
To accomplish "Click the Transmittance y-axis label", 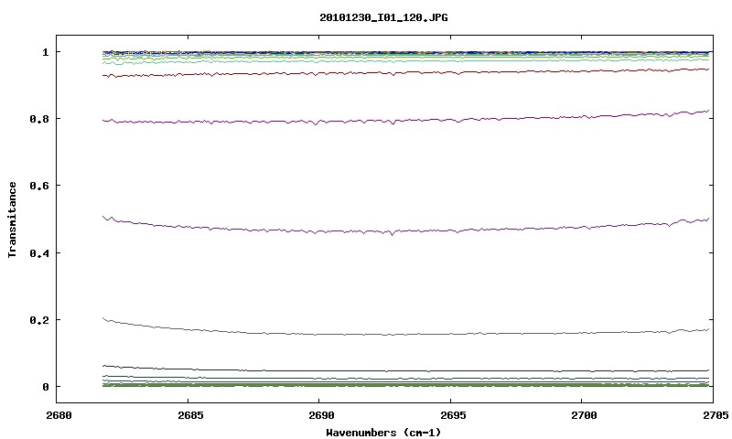I will tap(12, 219).
